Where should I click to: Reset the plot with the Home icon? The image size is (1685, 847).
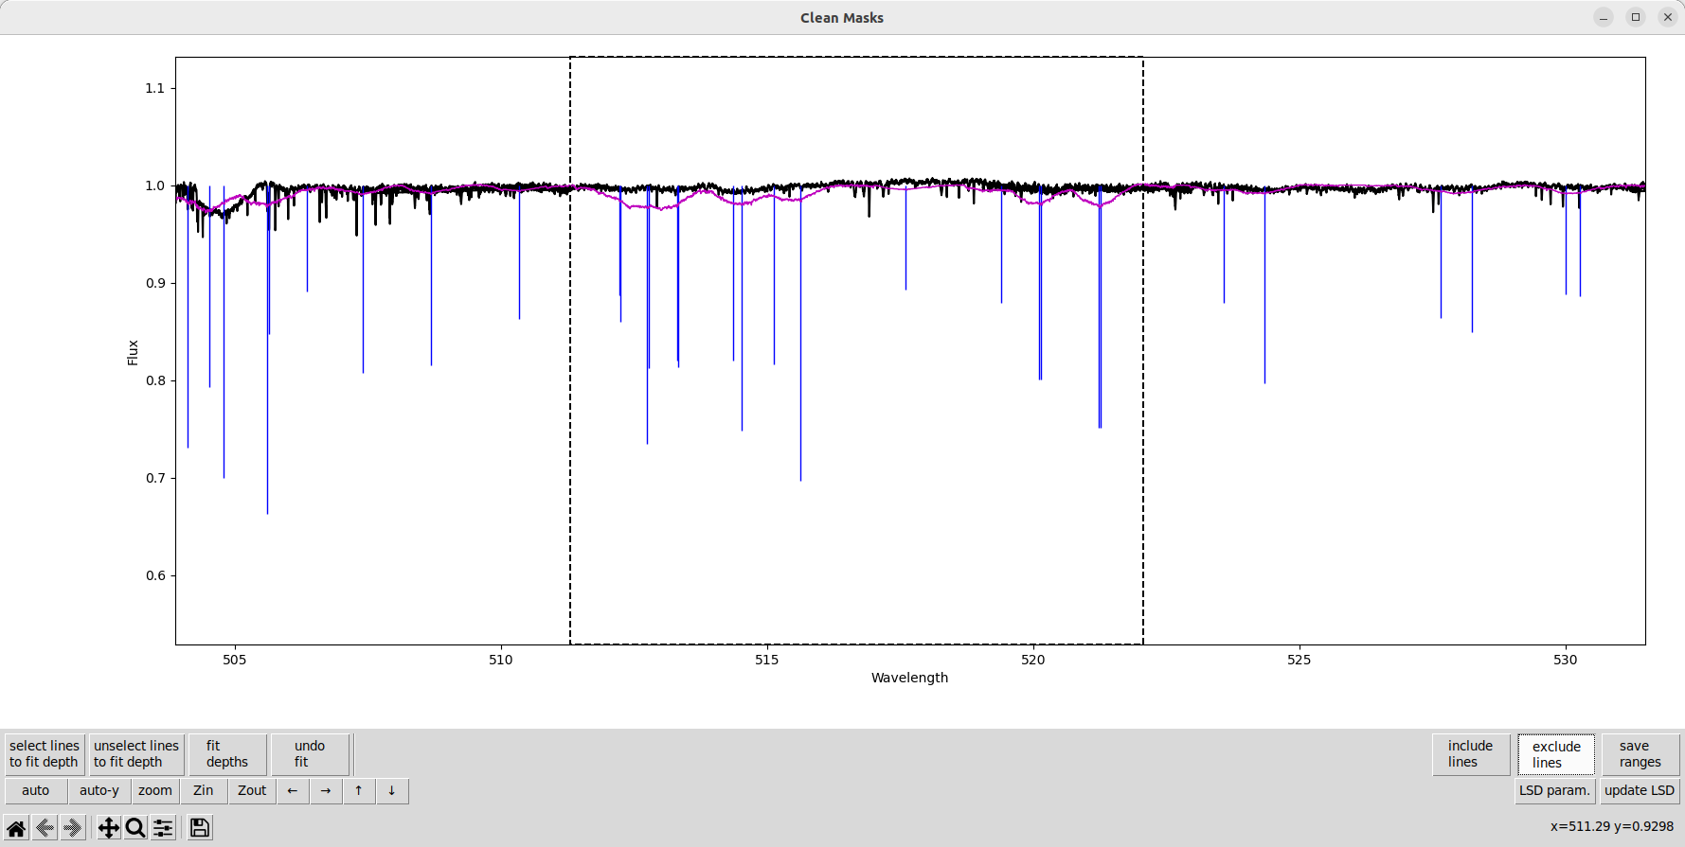pyautogui.click(x=16, y=828)
